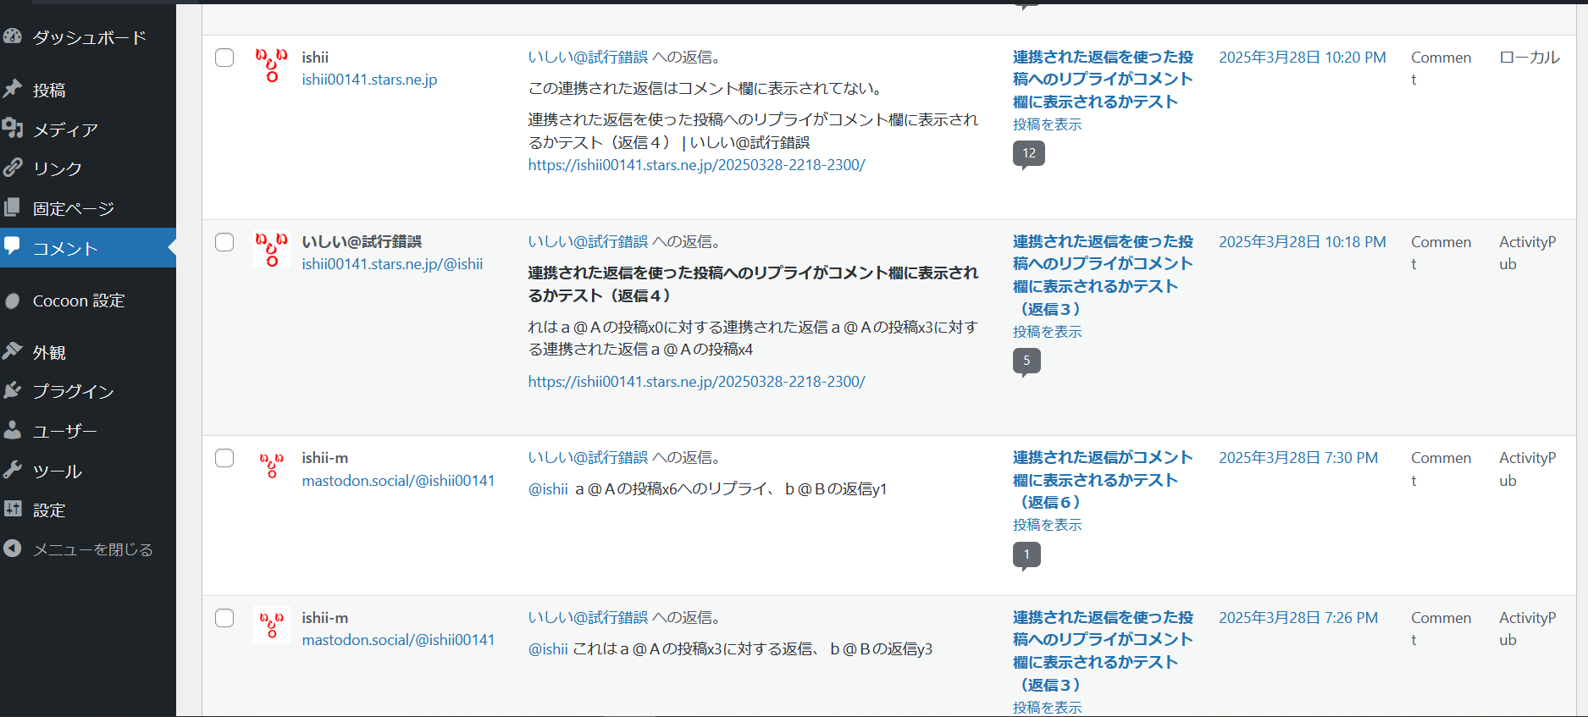Go to the 設定 settings menu
The height and width of the screenshot is (717, 1588).
[x=48, y=510]
